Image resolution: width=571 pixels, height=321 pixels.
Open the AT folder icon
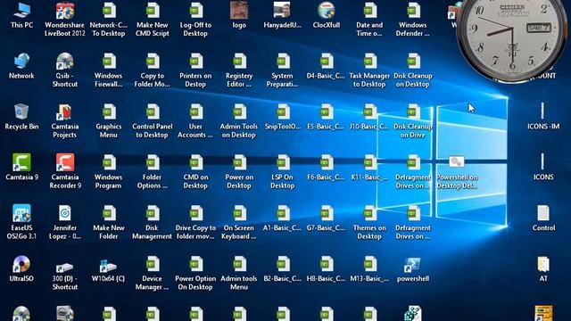tap(543, 265)
